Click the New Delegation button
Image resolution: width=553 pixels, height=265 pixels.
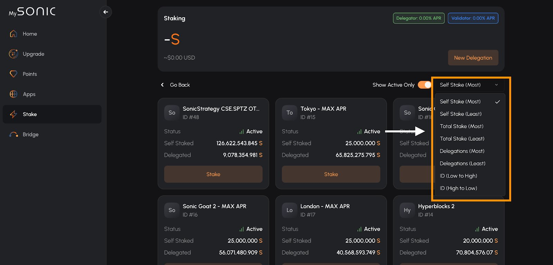click(x=473, y=58)
